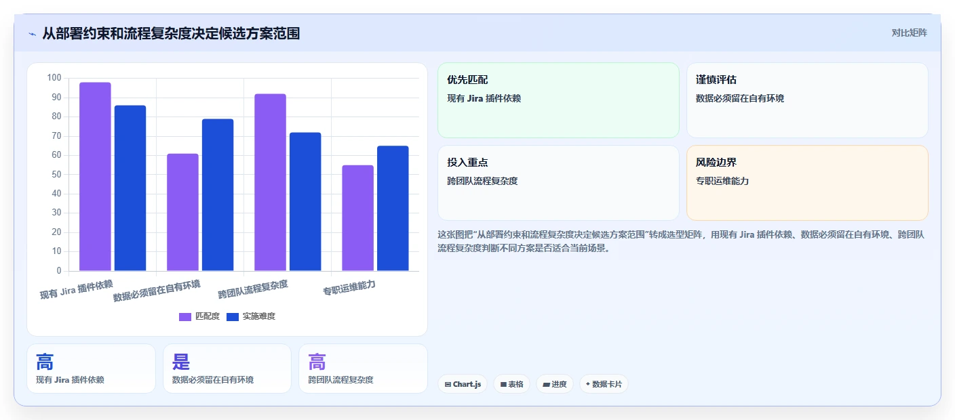
Task: Click the sparkle icon in 数据卡片 chip
Action: point(587,384)
